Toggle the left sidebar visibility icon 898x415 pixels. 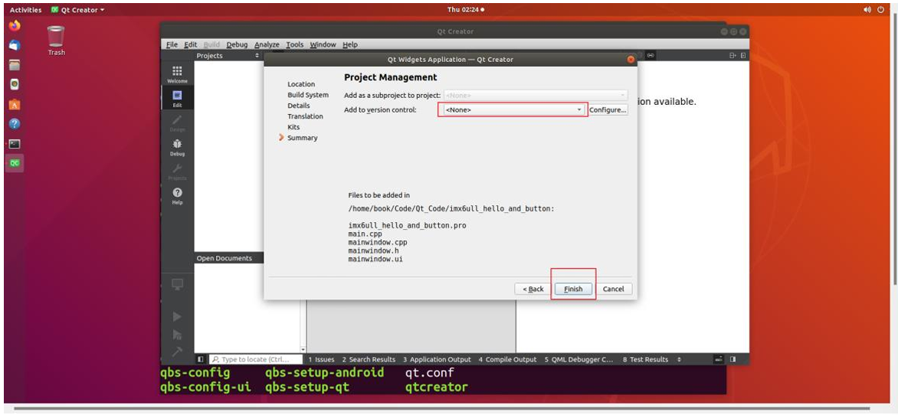pos(201,359)
